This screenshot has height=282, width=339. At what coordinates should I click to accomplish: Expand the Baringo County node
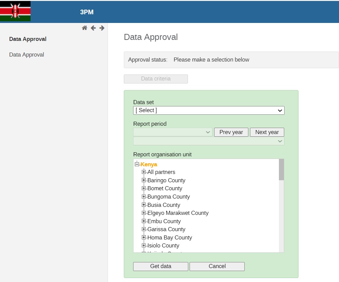click(x=144, y=180)
